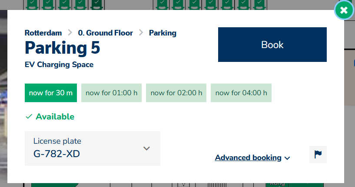Click the green Available checkmark icon
This screenshot has height=187, width=355.
[x=29, y=116]
